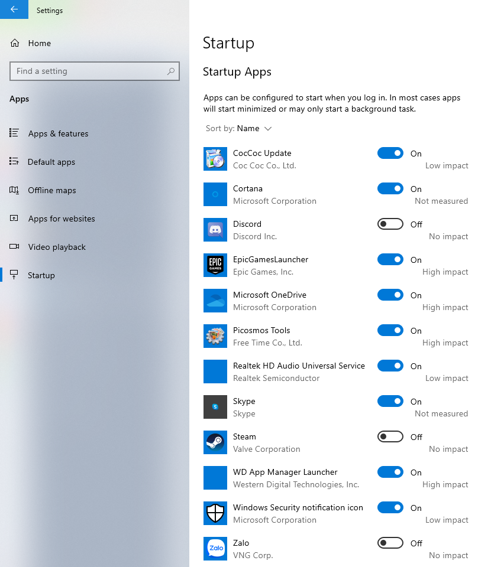Click the Epic Games Launcher icon

click(215, 265)
